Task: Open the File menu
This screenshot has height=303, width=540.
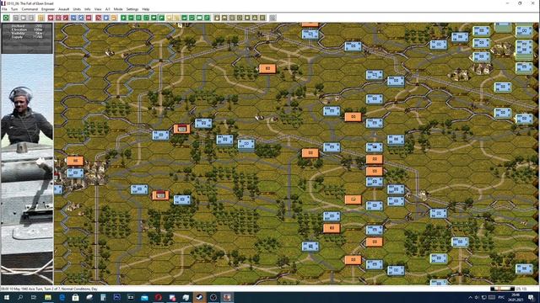Action: 4,9
